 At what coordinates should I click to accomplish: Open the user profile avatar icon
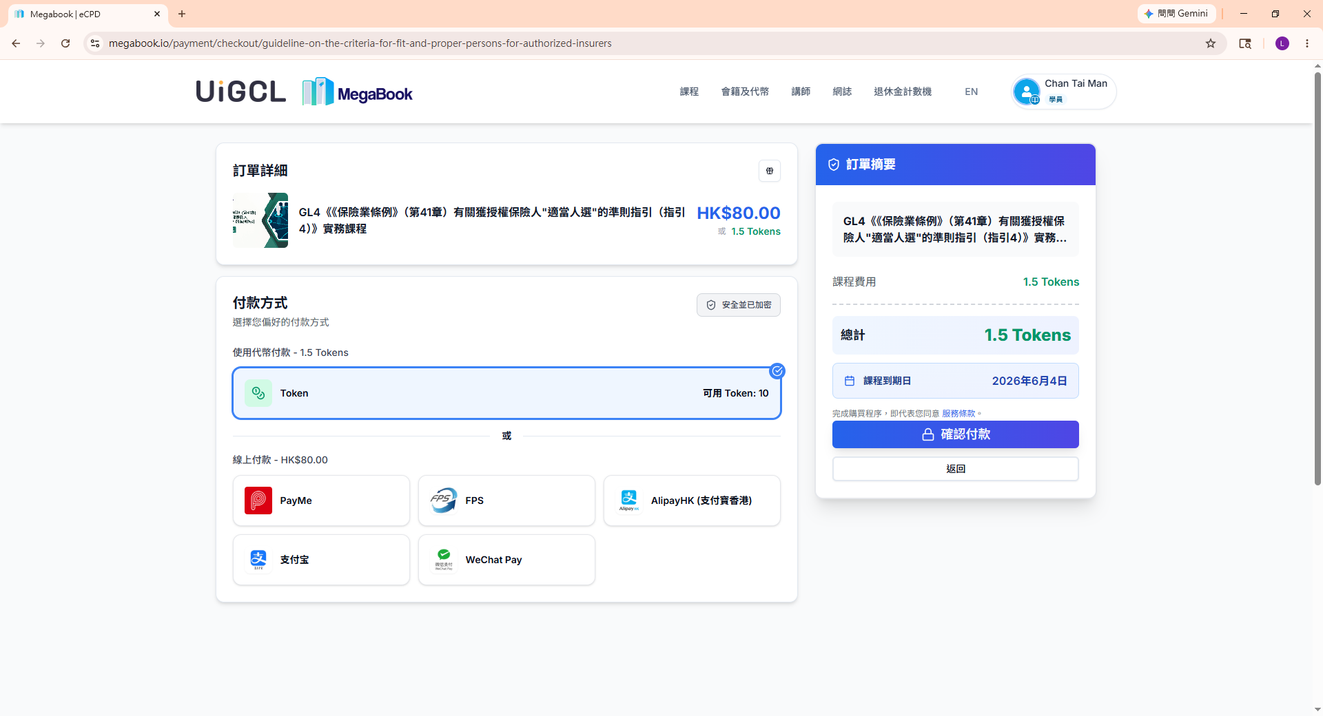pyautogui.click(x=1027, y=92)
